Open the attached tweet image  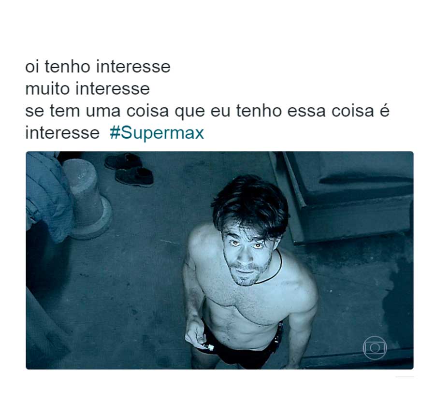(219, 260)
